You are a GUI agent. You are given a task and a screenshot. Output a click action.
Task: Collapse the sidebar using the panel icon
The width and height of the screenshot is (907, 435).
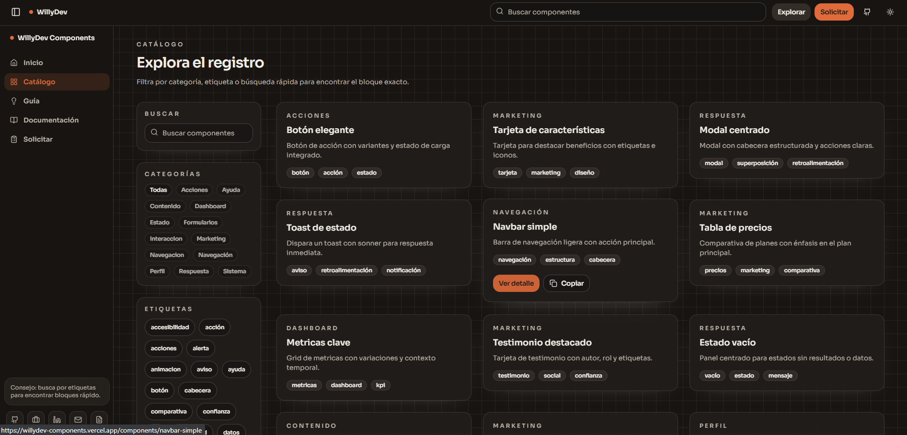16,11
